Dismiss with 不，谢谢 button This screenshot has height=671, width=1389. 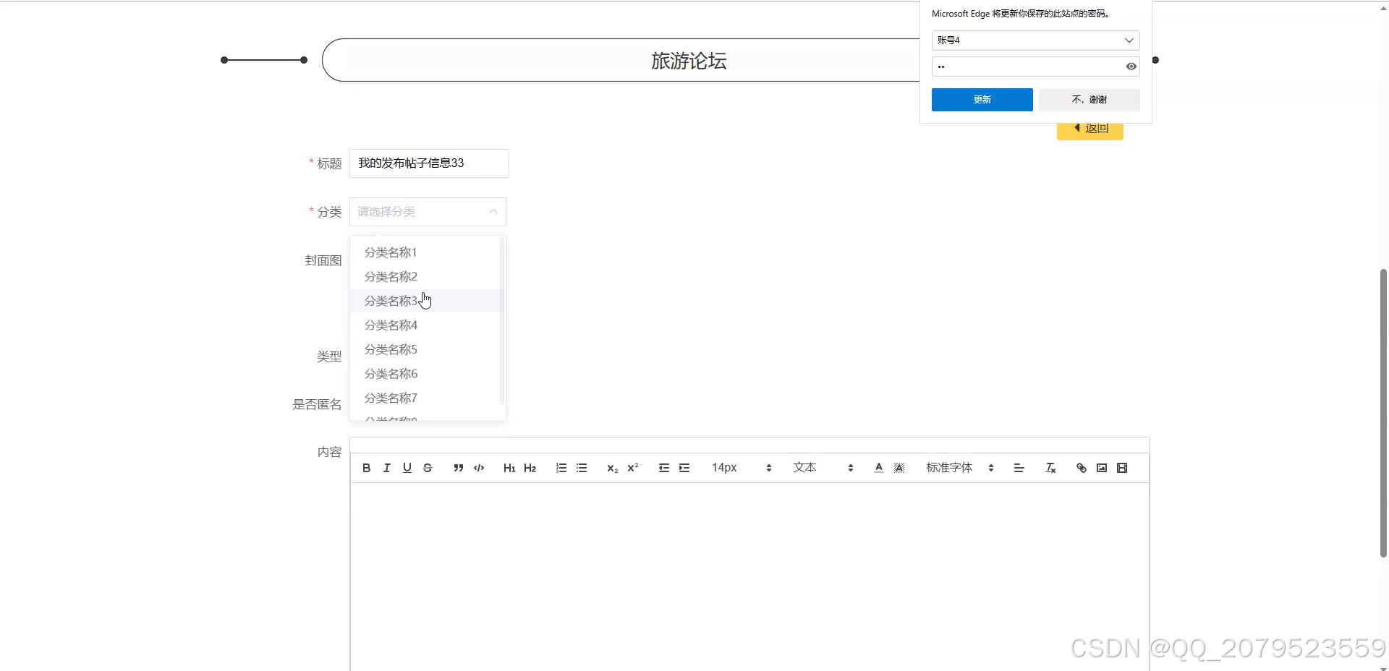point(1089,100)
